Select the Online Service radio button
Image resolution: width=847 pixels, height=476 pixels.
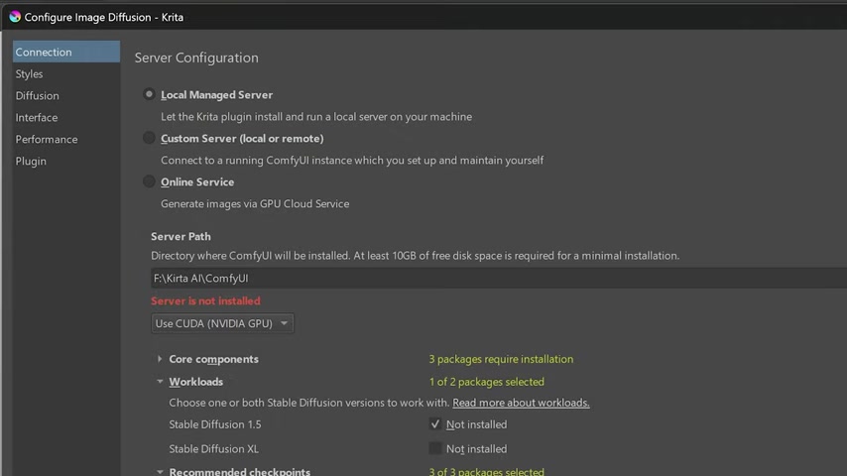(x=149, y=181)
